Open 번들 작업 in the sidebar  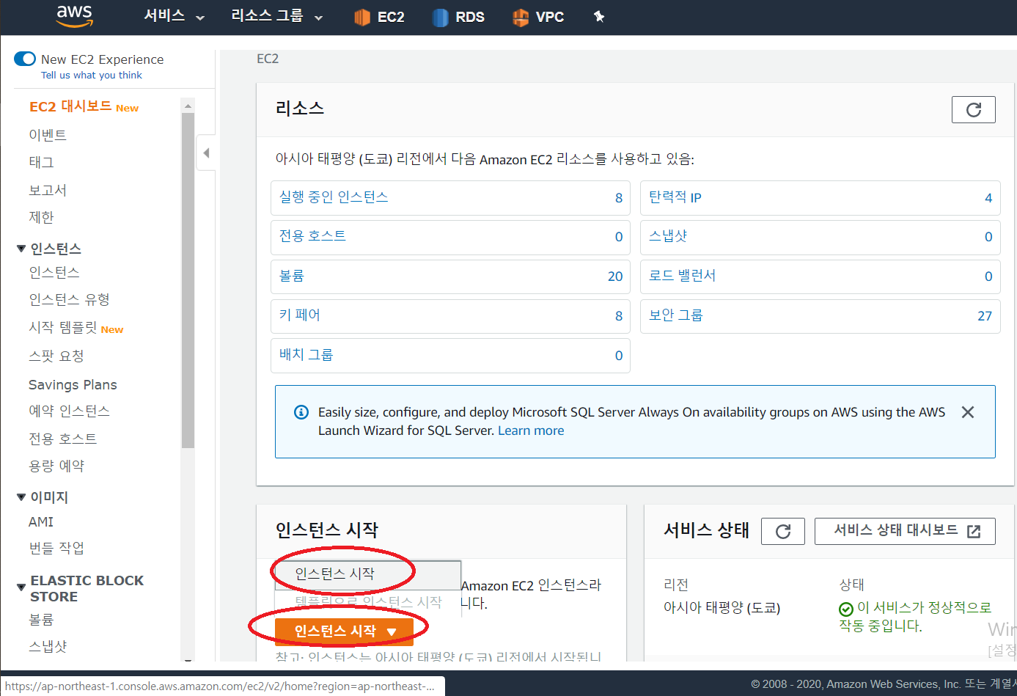[56, 548]
